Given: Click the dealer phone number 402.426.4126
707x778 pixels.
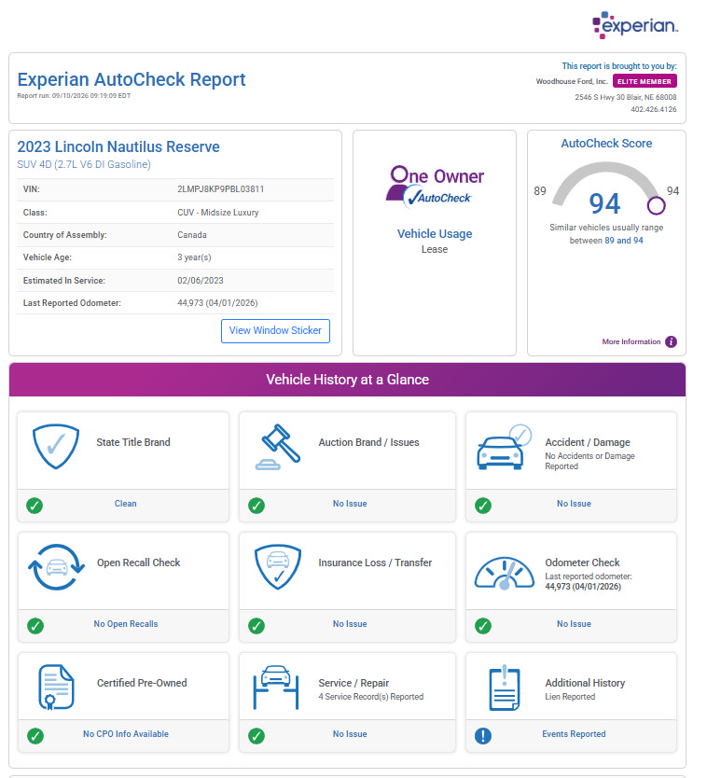Looking at the screenshot, I should tap(654, 109).
